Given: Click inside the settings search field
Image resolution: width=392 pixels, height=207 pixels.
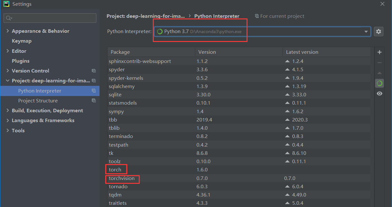Looking at the screenshot, I should 50,18.
